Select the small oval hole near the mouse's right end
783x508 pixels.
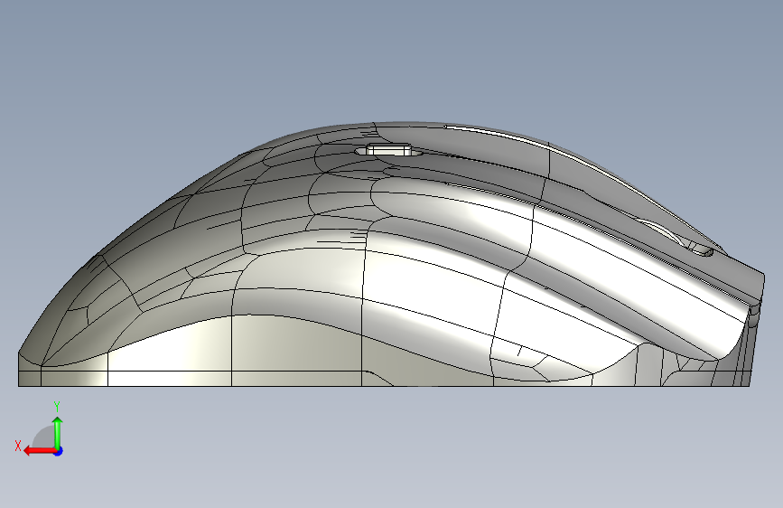click(702, 250)
